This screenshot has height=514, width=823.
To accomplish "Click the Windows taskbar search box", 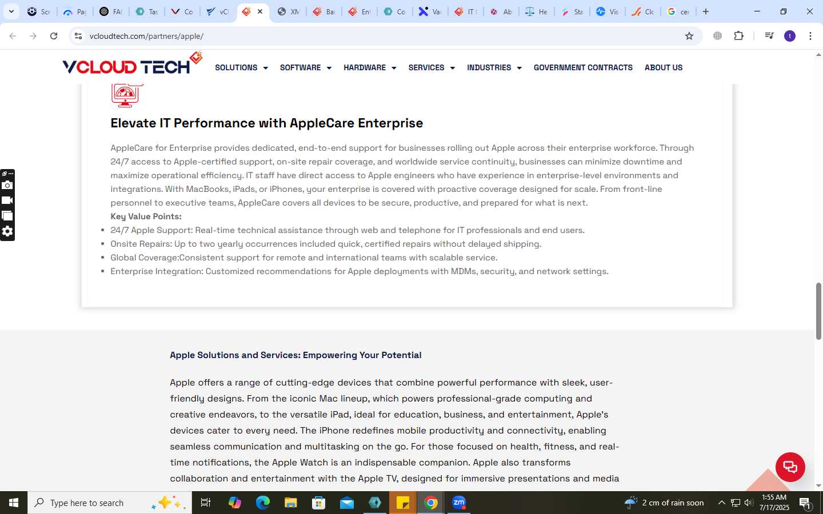I will [x=110, y=503].
